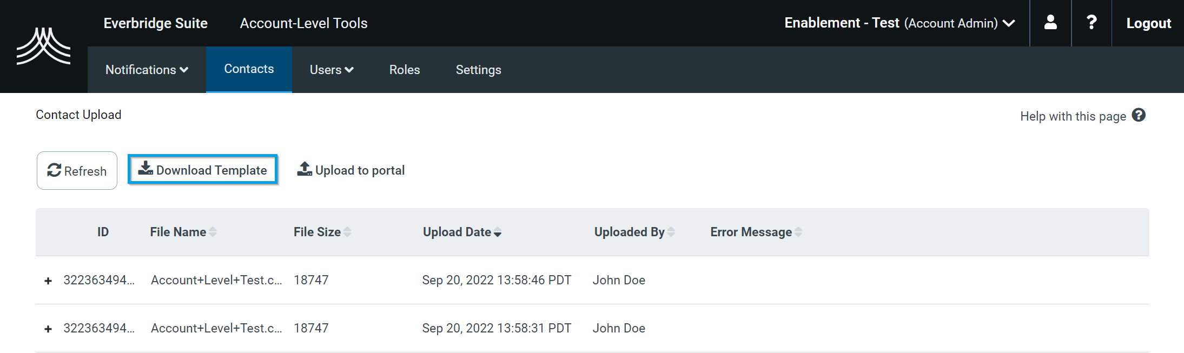Open the Enablement - Test account switcher
1184x353 pixels.
pos(899,23)
